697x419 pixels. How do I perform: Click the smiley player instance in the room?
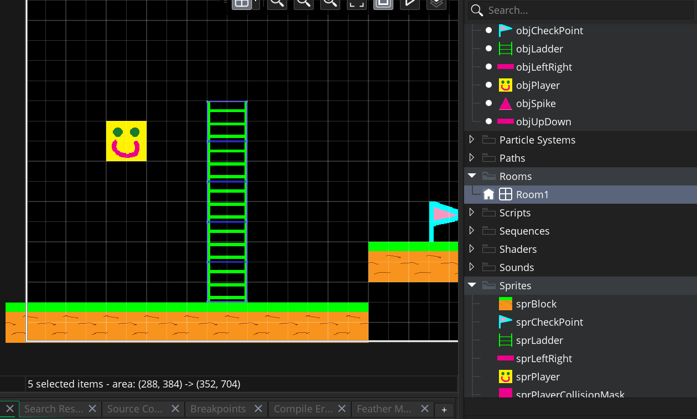pos(126,141)
